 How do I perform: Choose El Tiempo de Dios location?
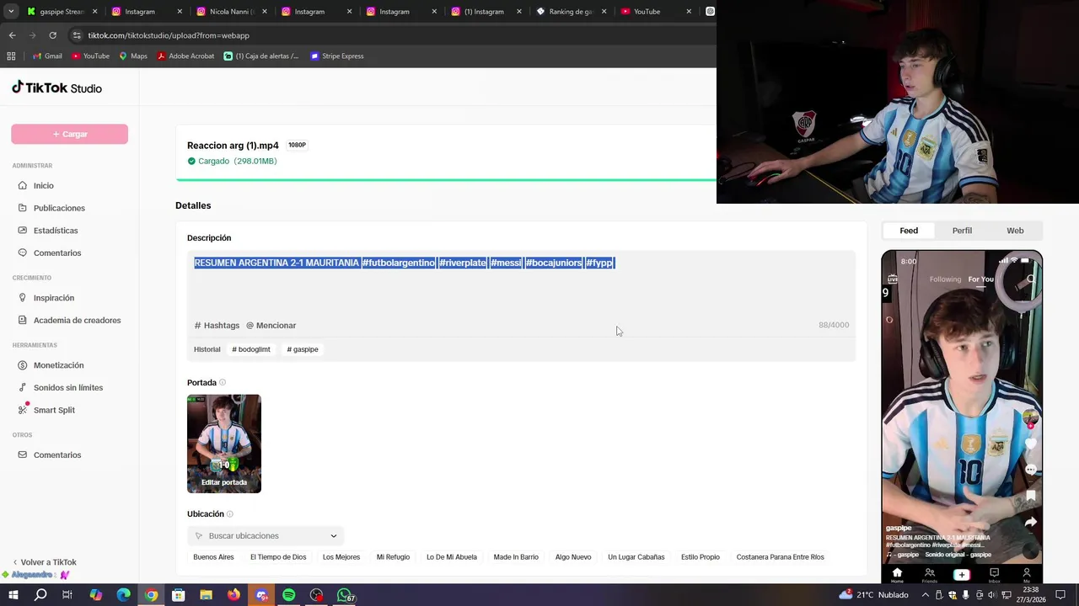(278, 557)
